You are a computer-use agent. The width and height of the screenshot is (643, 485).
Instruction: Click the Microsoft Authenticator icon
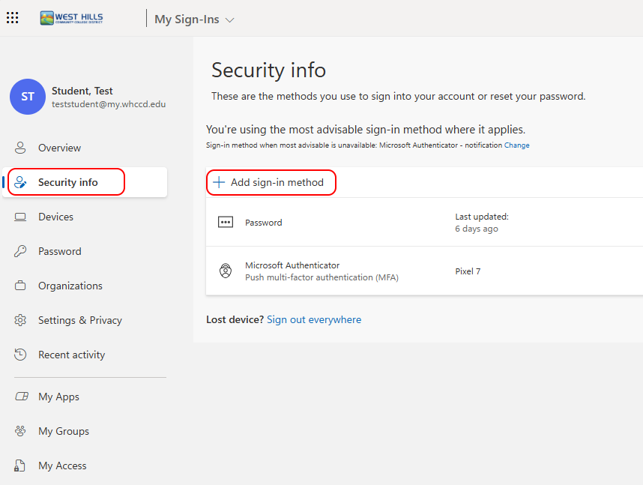tap(226, 271)
